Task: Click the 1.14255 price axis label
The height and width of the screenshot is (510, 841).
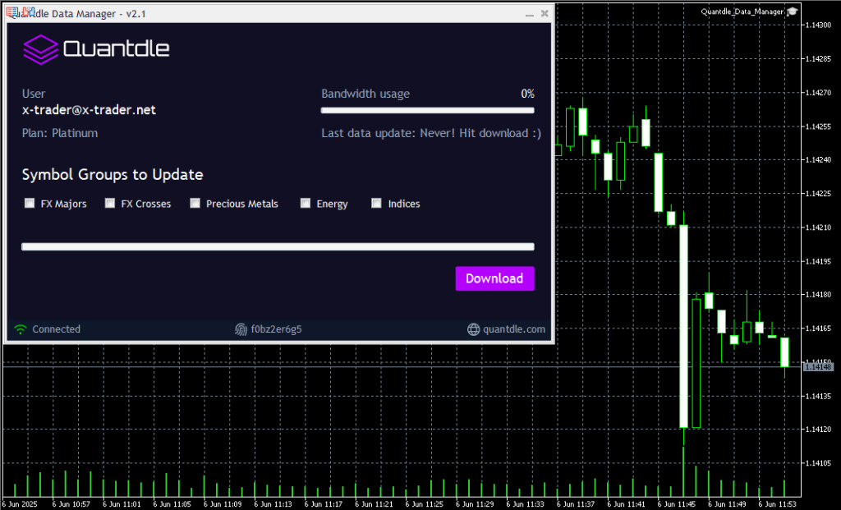Action: pos(819,126)
